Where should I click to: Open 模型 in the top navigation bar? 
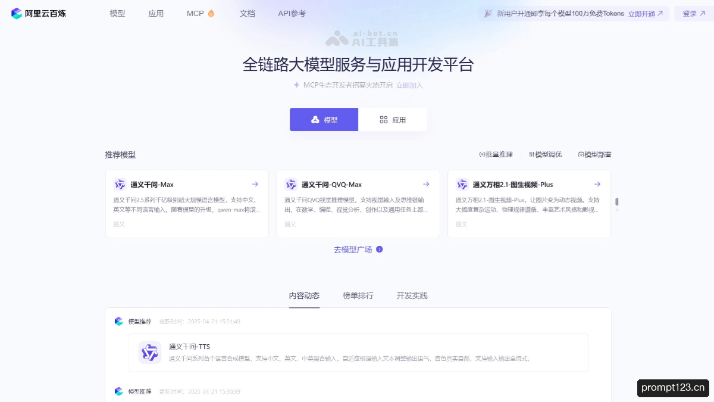117,13
